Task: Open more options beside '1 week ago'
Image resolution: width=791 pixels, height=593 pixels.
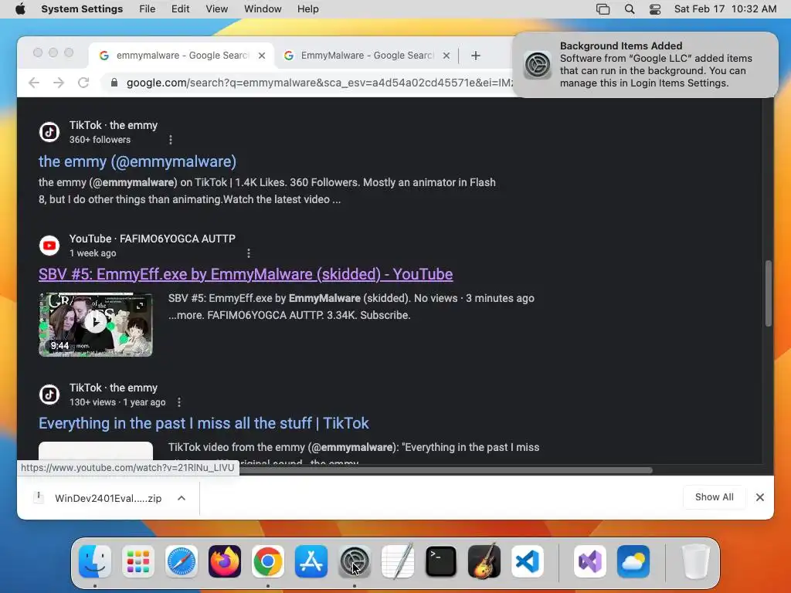Action: [248, 253]
